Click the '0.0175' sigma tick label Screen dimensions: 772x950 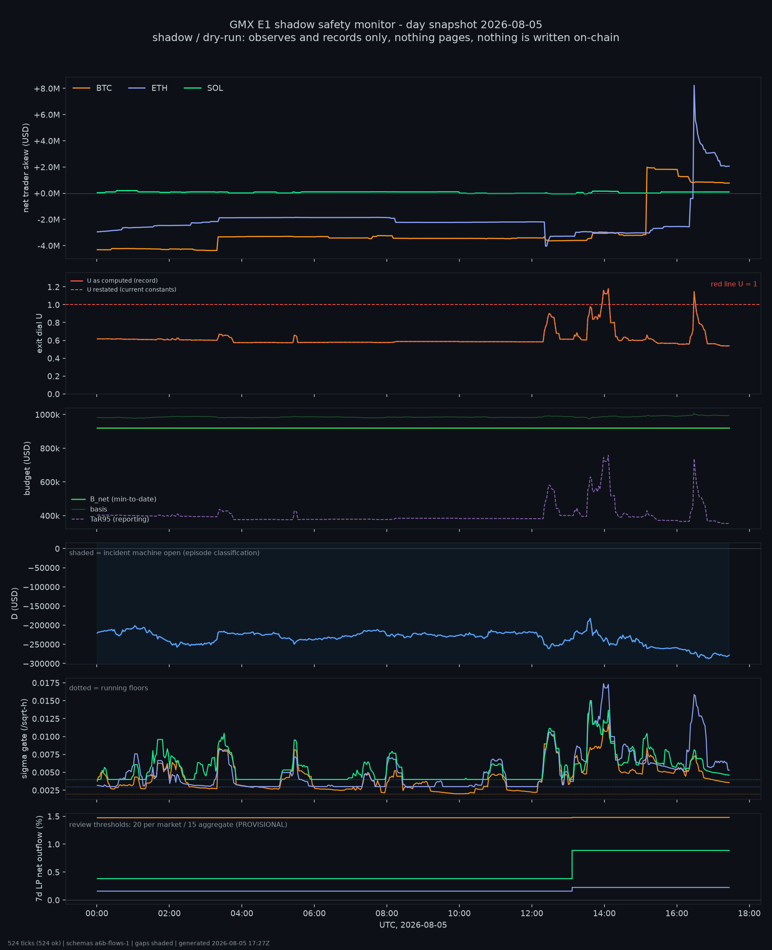click(x=45, y=683)
